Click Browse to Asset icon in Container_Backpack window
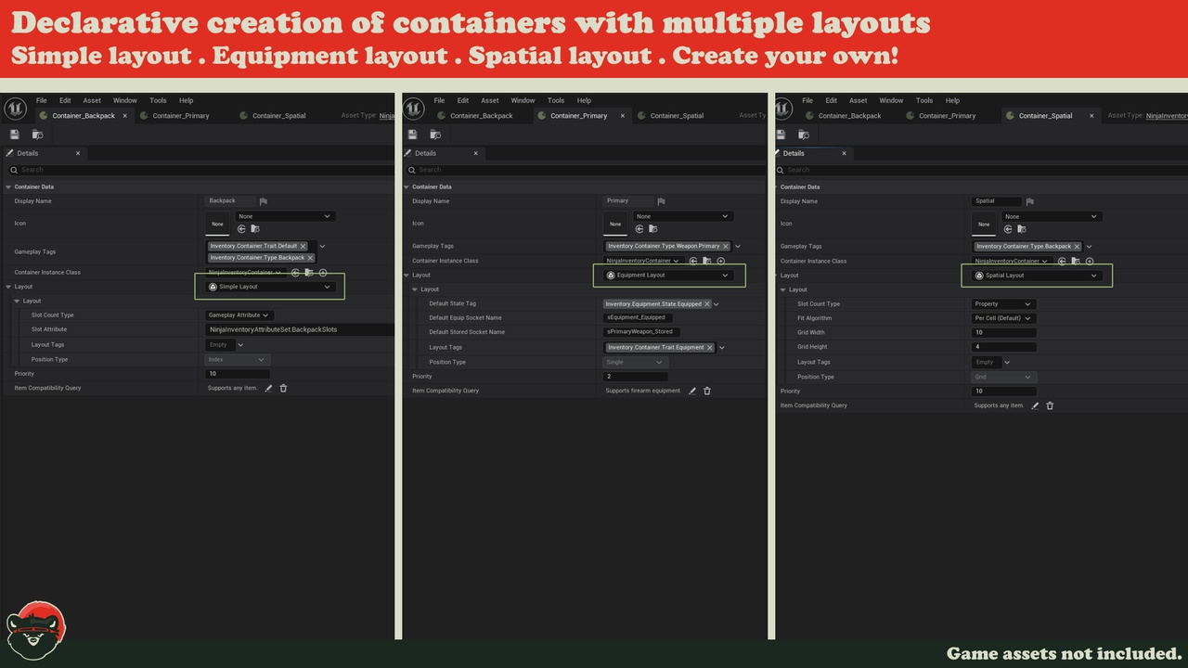This screenshot has height=668, width=1188. click(x=37, y=135)
